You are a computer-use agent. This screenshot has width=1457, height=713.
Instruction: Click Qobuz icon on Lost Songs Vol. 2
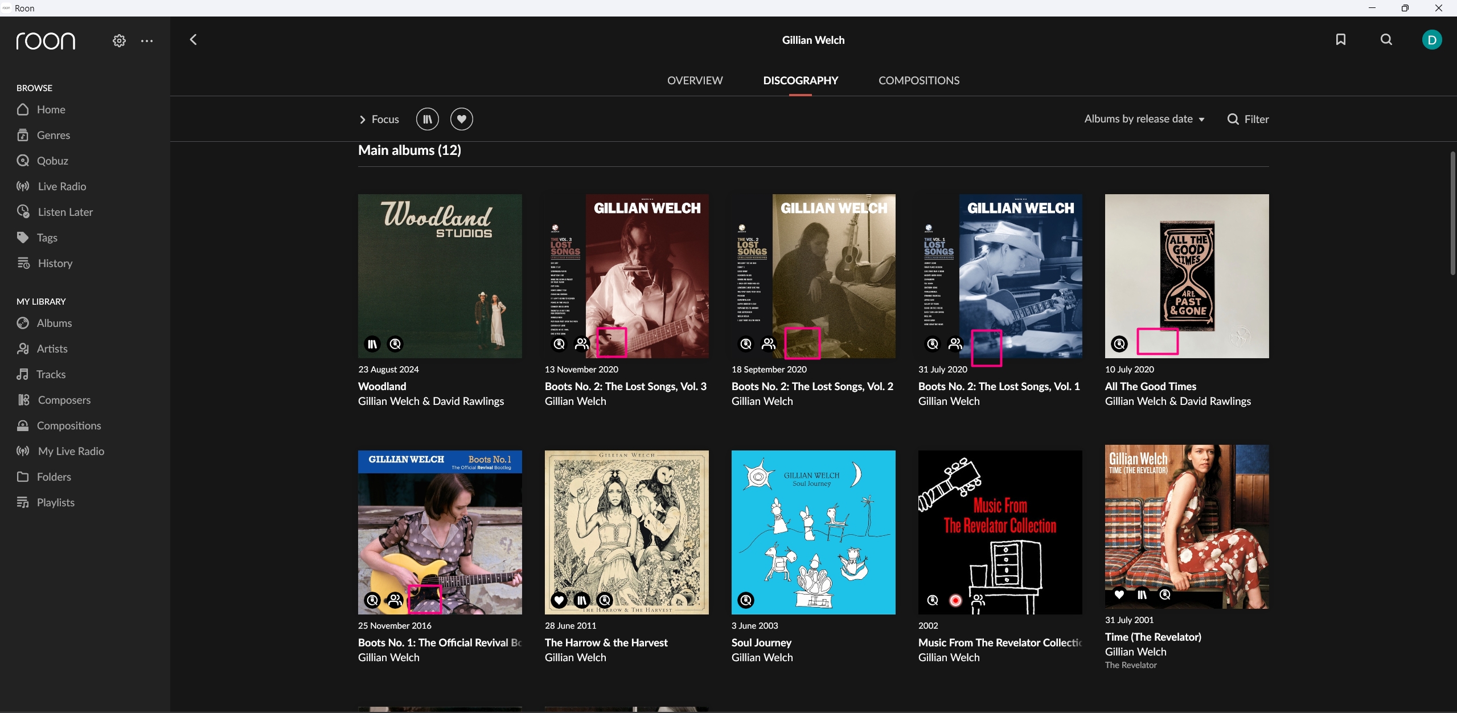(x=746, y=344)
